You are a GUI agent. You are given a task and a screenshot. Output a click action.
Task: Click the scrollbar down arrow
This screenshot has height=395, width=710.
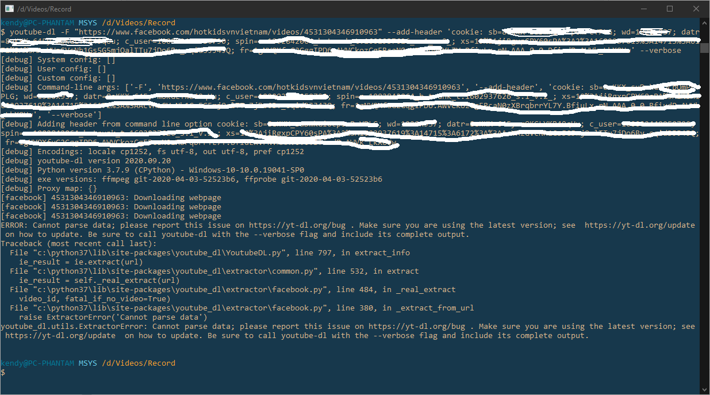(x=704, y=389)
